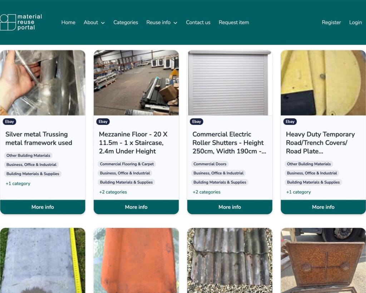
Task: Click More info on the Mezzanine Floor listing
Action: tap(136, 207)
